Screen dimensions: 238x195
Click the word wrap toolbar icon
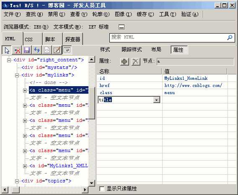[67, 50]
